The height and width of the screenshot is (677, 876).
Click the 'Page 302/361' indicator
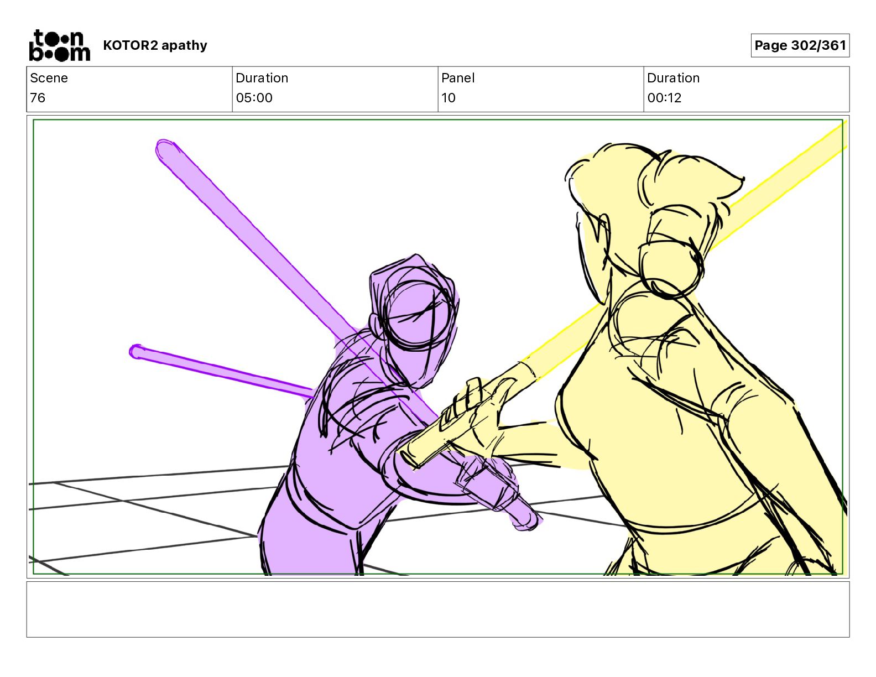800,45
